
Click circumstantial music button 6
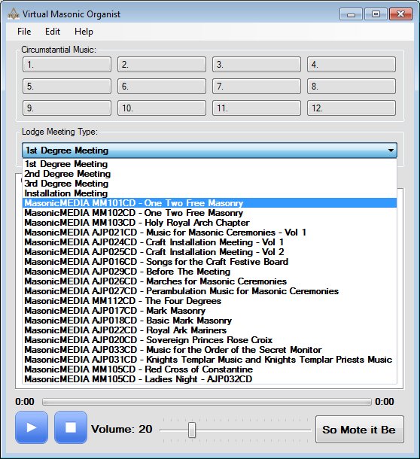162,87
